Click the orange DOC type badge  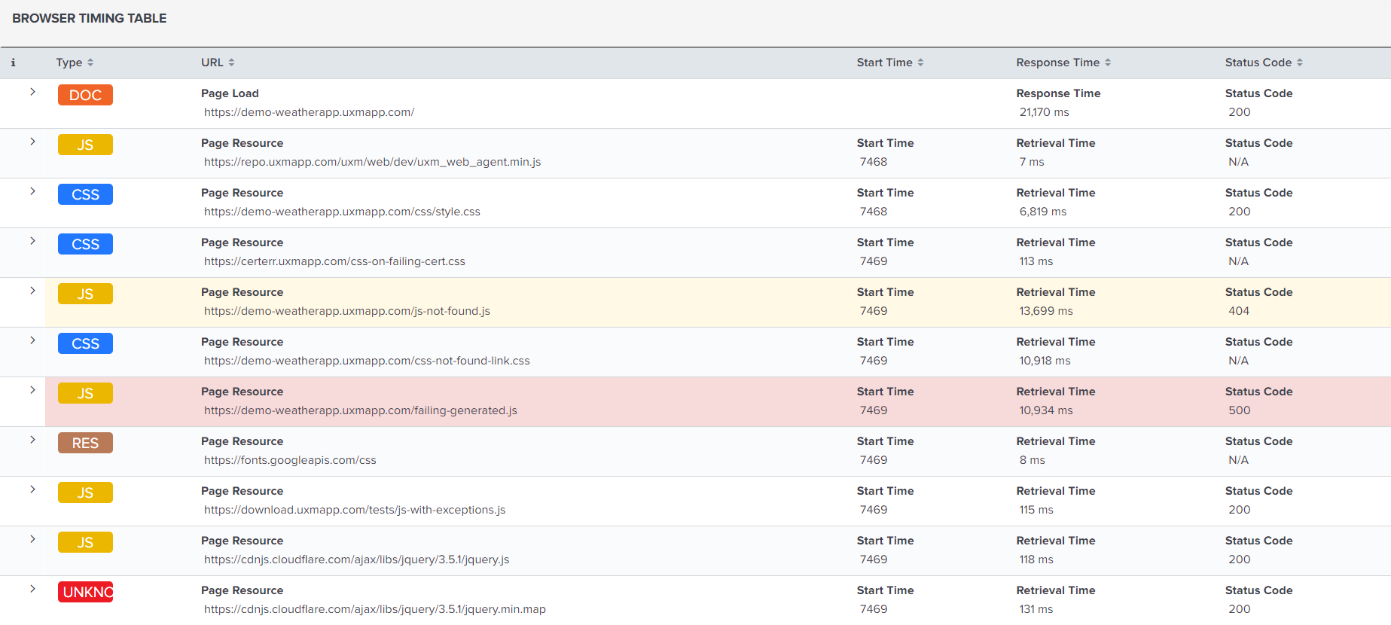(85, 95)
